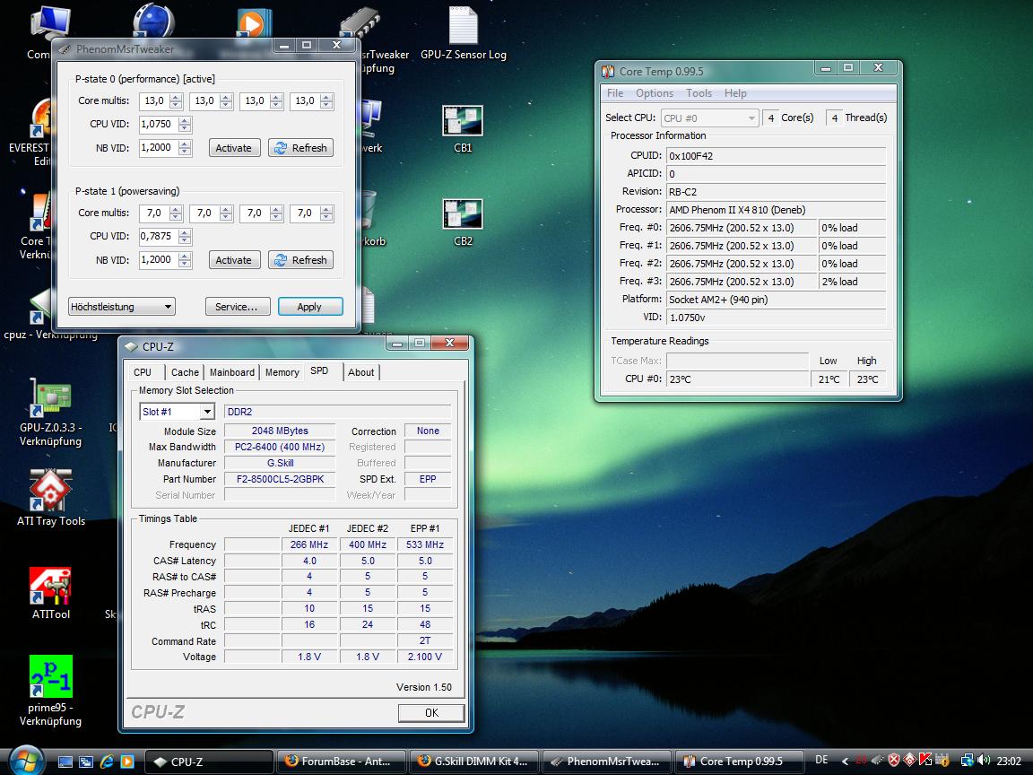The image size is (1033, 775).
Task: Expand the Höchstleistung power plan dropdown
Action: click(122, 307)
